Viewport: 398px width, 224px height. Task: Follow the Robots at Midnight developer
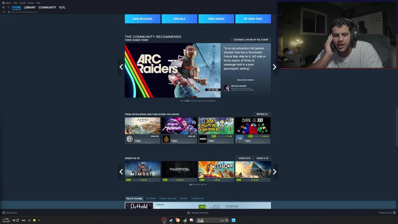174,141
